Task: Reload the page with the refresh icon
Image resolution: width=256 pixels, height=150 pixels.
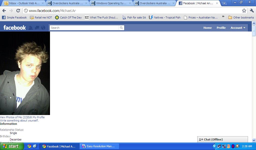Action: [18, 11]
